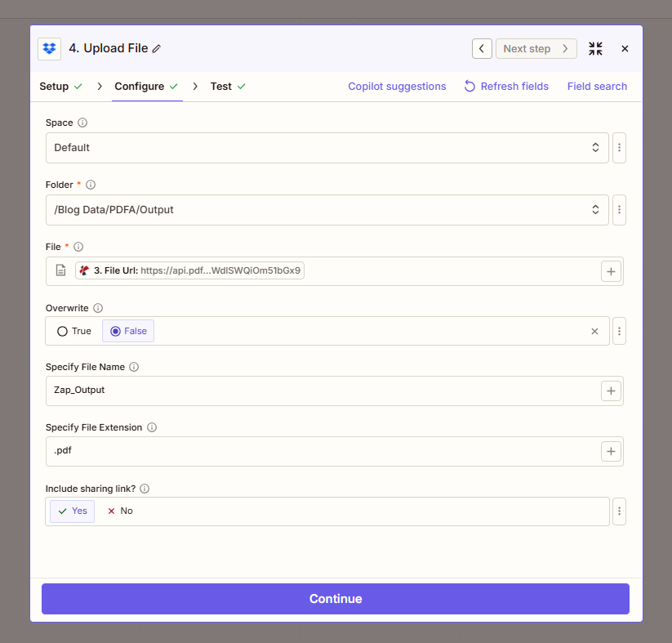
Task: Switch to the Test tab
Action: click(220, 86)
